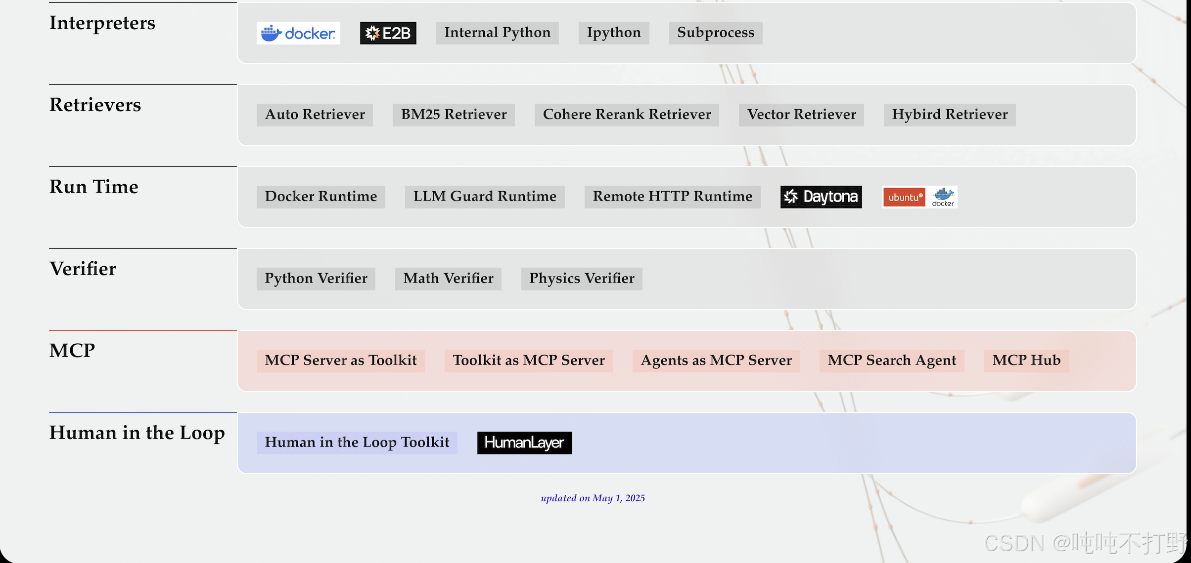Click the MCP Hub tag
Image resolution: width=1191 pixels, height=563 pixels.
tap(1026, 361)
